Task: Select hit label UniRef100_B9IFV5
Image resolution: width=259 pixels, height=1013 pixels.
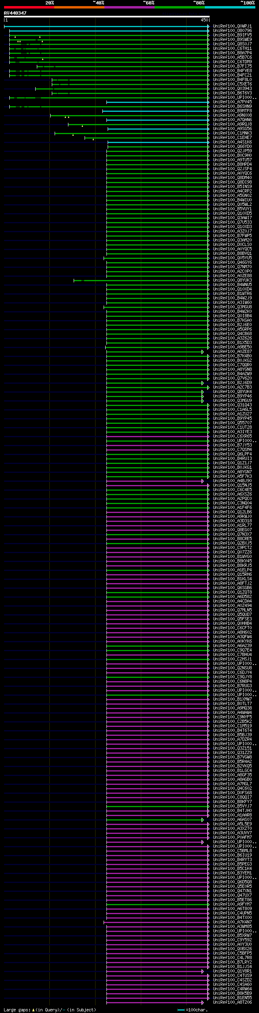Action: coord(232,35)
